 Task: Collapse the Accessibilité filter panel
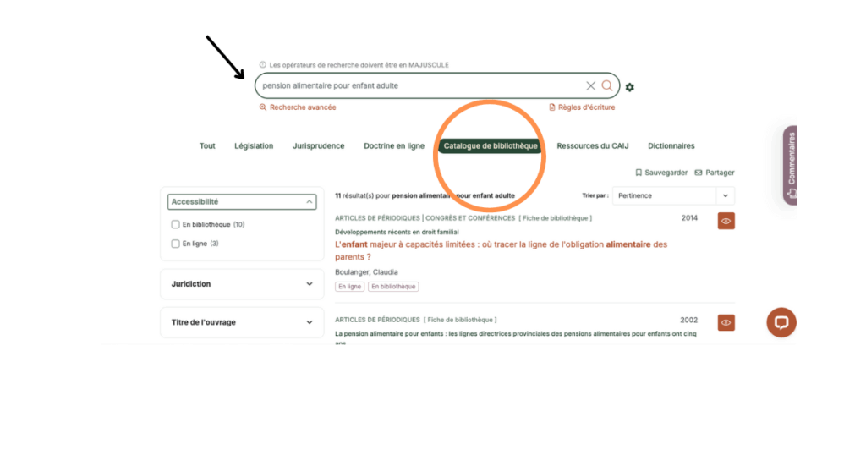[x=310, y=202]
